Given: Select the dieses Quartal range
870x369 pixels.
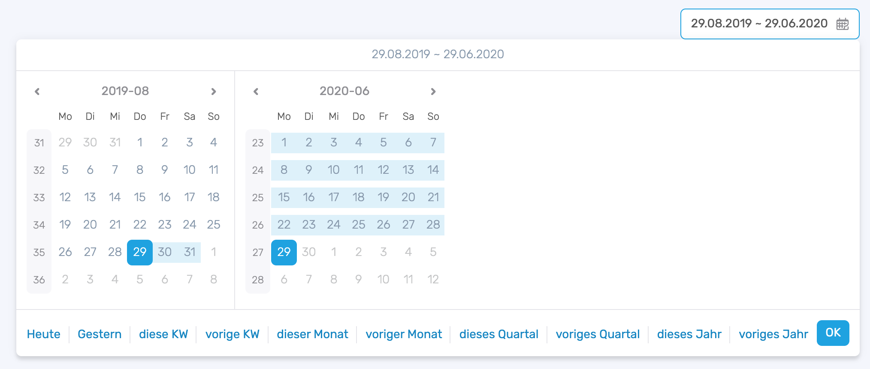Looking at the screenshot, I should coord(499,334).
